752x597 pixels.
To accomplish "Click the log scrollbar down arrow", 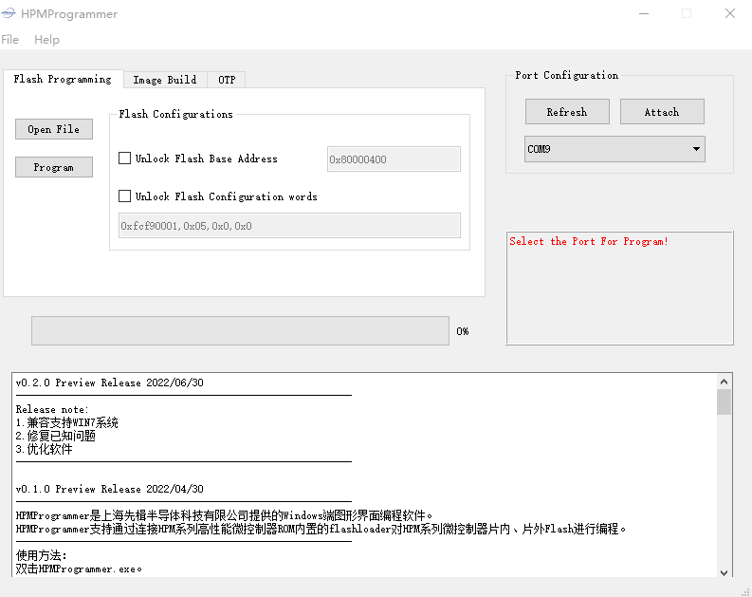I will pos(724,572).
